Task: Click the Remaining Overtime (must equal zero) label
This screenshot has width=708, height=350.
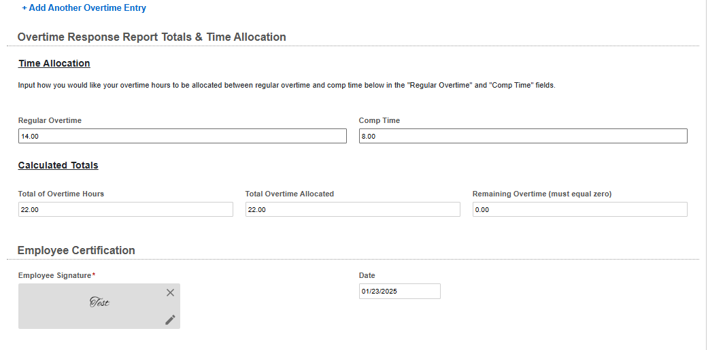Action: [542, 194]
